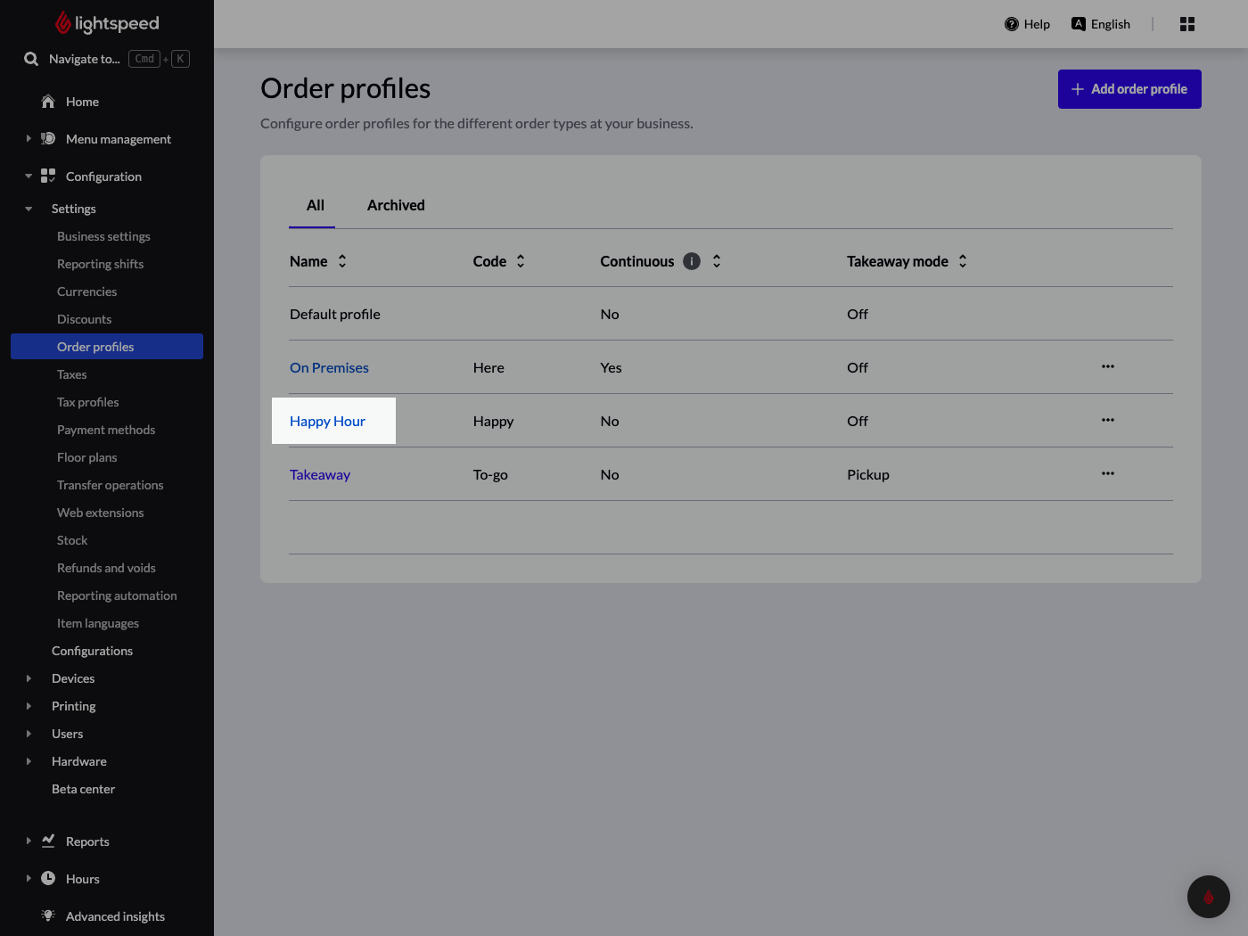Open Transfer operations

(x=110, y=485)
